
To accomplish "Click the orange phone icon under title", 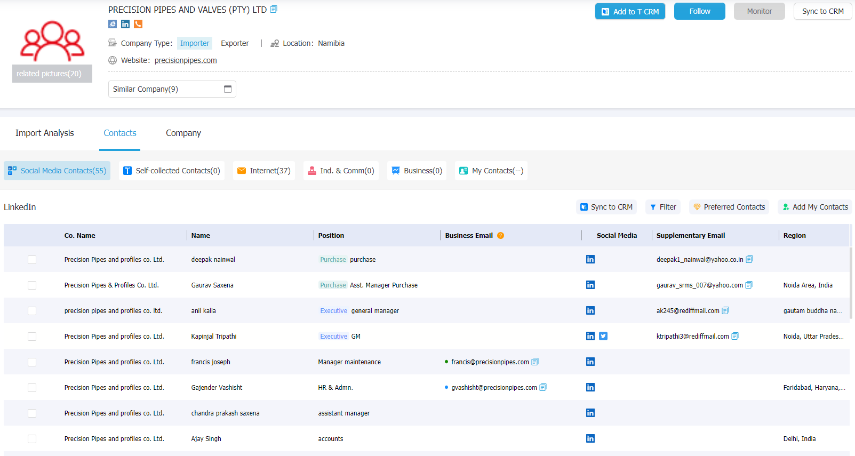I will pos(138,24).
